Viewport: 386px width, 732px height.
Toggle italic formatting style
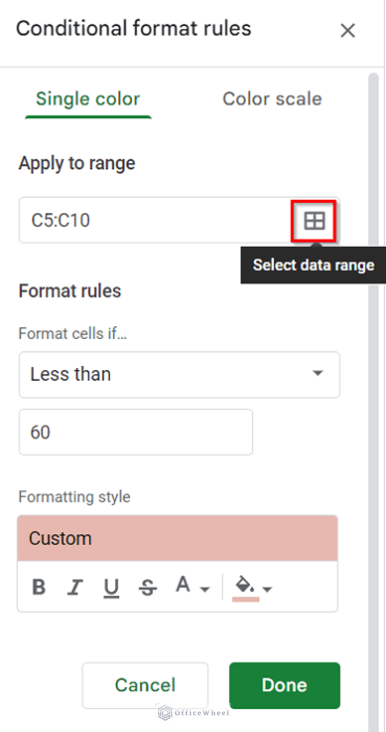tap(75, 587)
